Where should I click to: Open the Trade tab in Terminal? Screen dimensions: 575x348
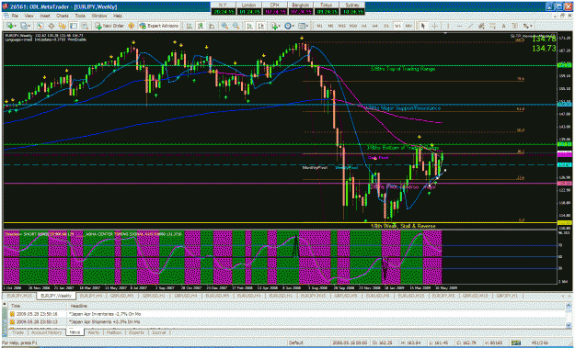(x=18, y=332)
